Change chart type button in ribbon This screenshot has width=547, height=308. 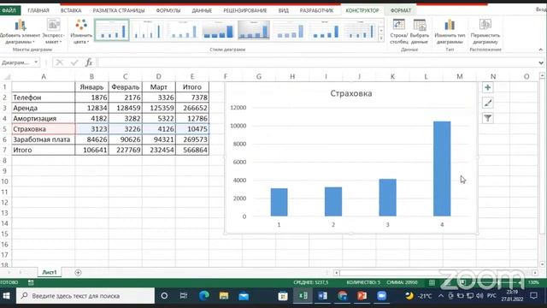450,32
